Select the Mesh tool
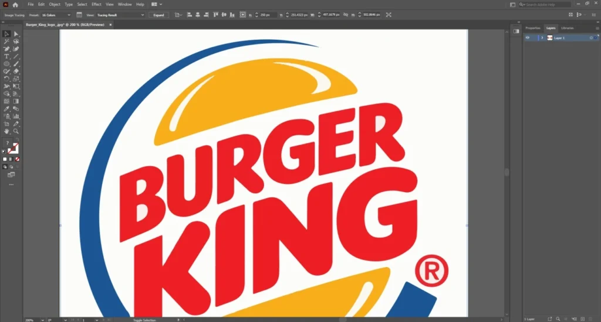This screenshot has height=322, width=601. [6, 101]
